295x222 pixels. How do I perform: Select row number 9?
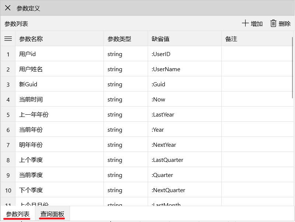pos(8,175)
